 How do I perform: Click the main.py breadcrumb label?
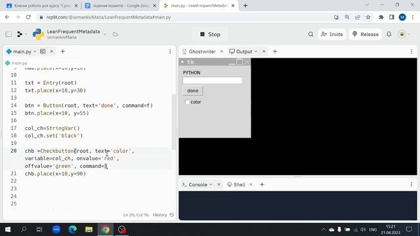(19, 63)
